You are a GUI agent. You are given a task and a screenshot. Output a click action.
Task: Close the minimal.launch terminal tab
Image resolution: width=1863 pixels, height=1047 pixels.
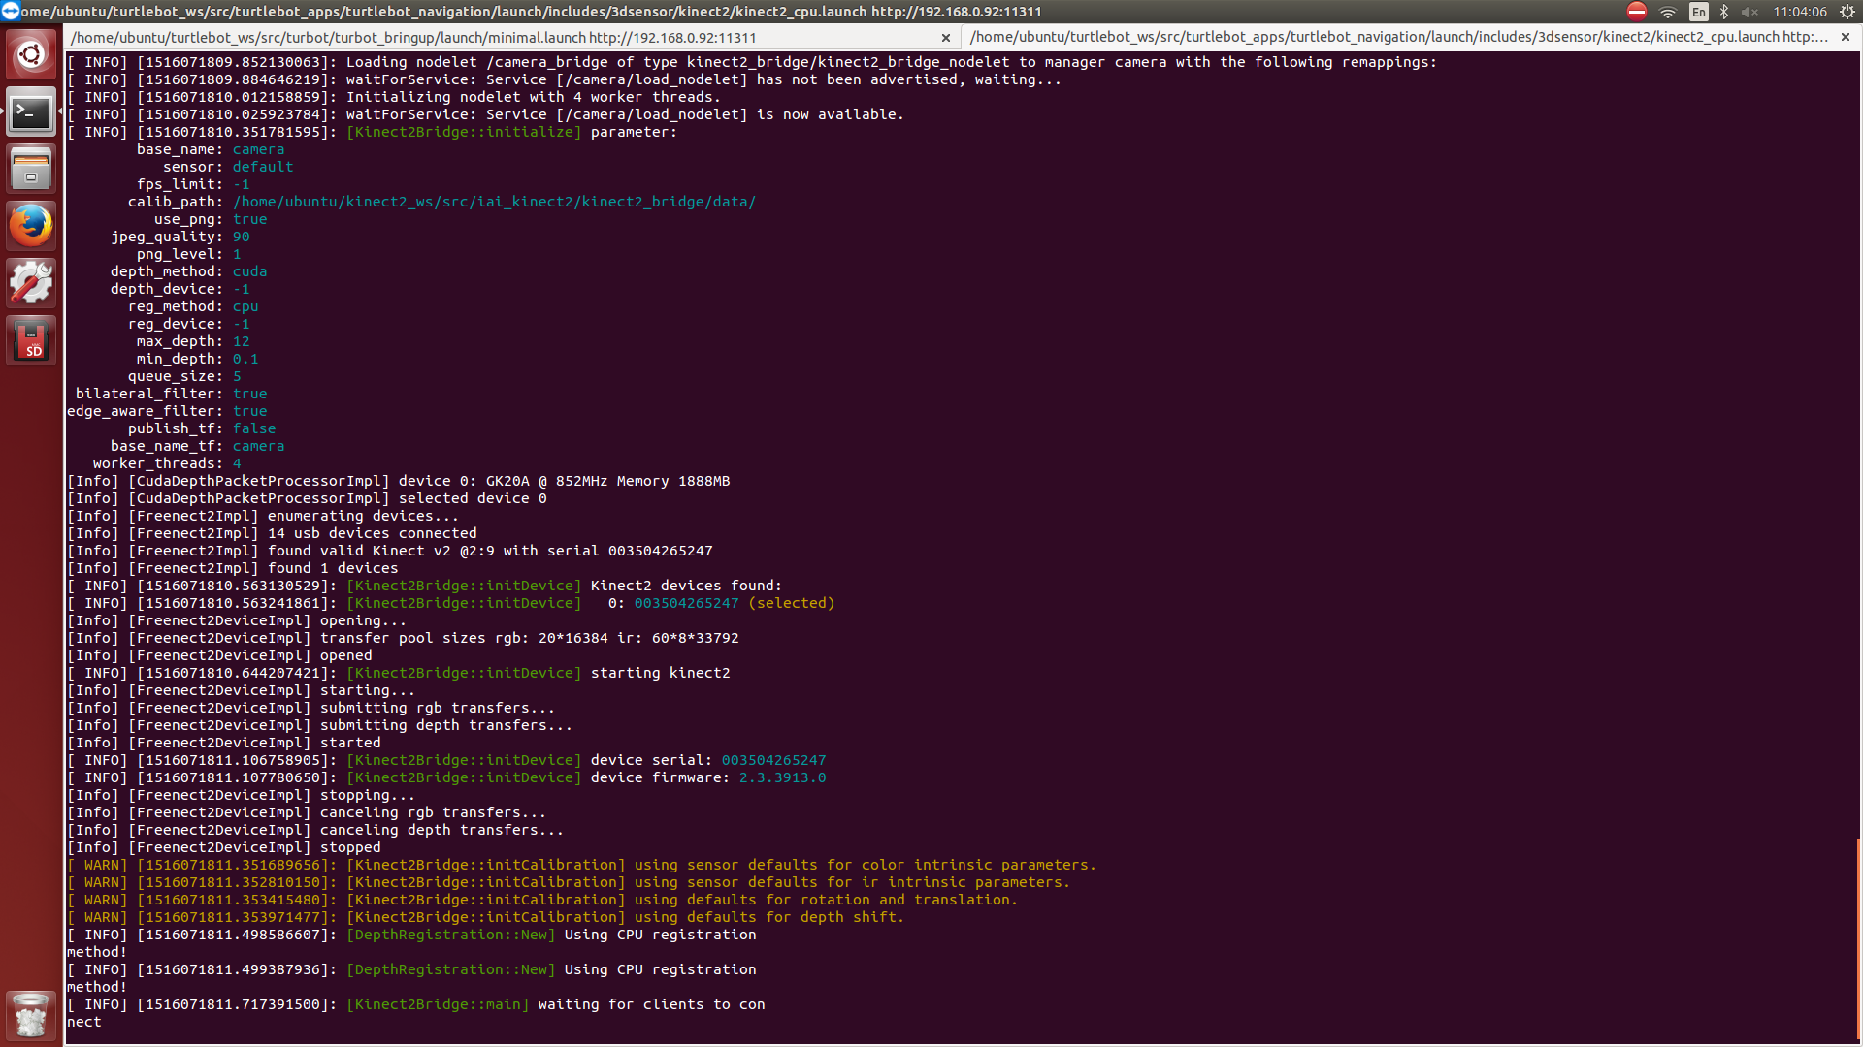pos(946,38)
